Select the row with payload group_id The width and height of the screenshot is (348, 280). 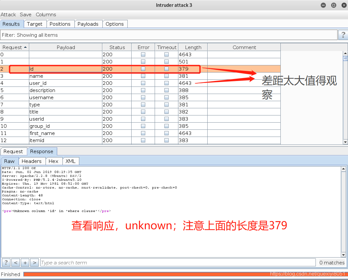[140, 126]
